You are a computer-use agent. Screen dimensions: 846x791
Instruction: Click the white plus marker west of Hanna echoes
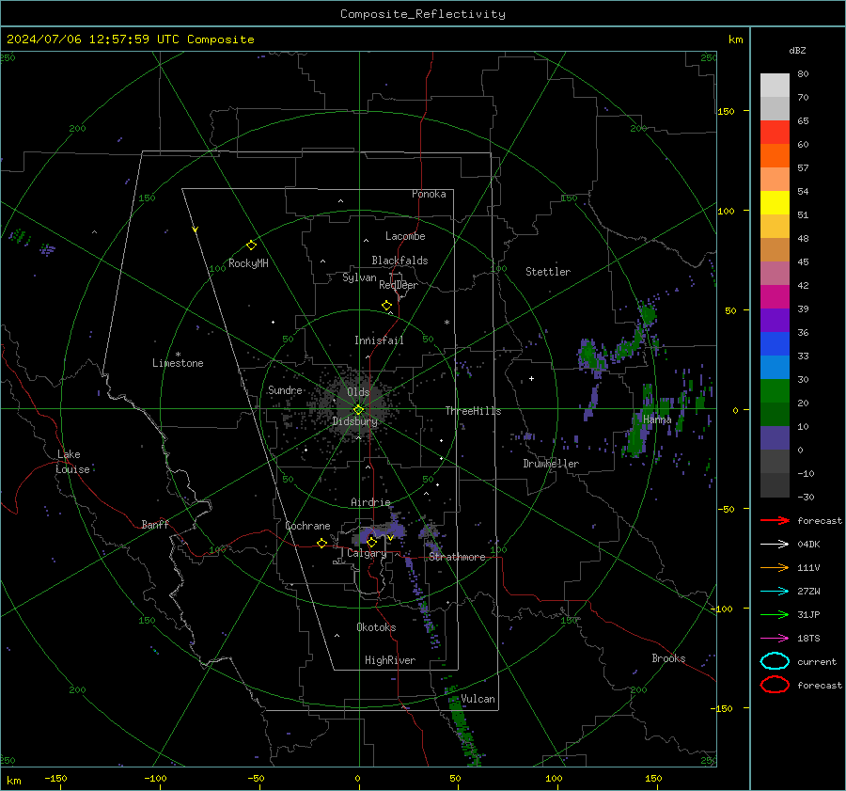click(531, 378)
